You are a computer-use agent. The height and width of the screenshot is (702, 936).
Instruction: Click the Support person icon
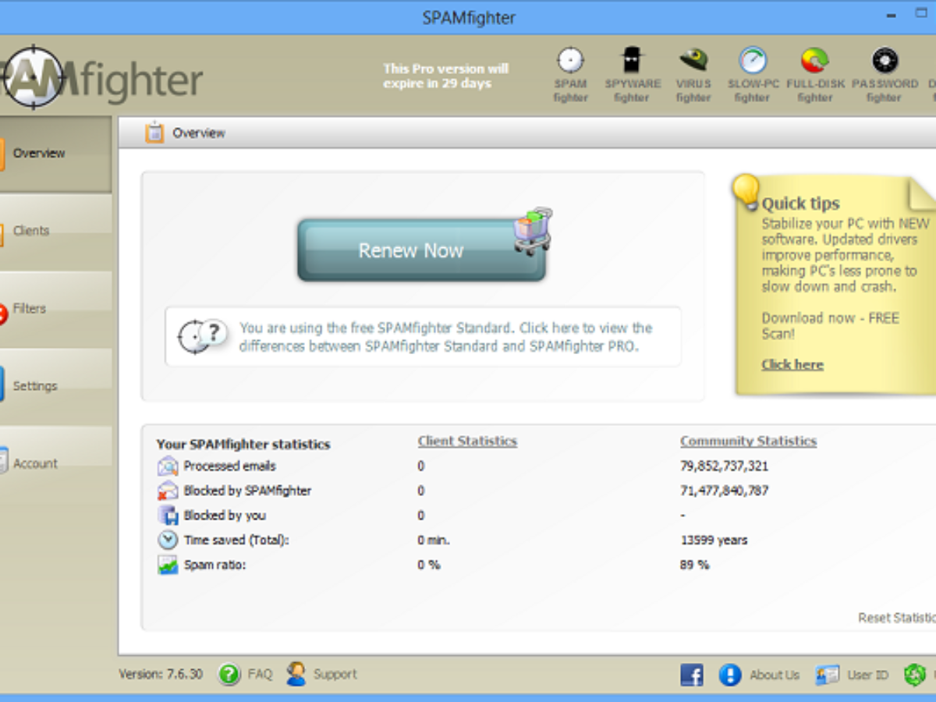click(296, 674)
